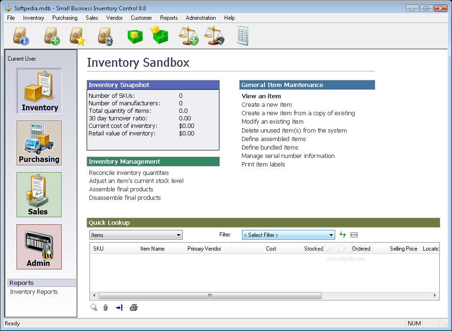The height and width of the screenshot is (331, 452).
Task: Click Create a new item from copy link
Action: (x=298, y=113)
